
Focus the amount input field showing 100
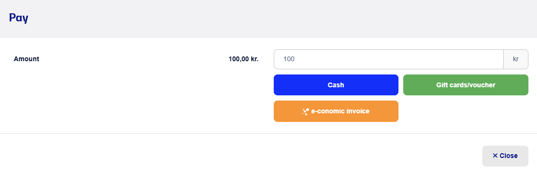(x=388, y=59)
